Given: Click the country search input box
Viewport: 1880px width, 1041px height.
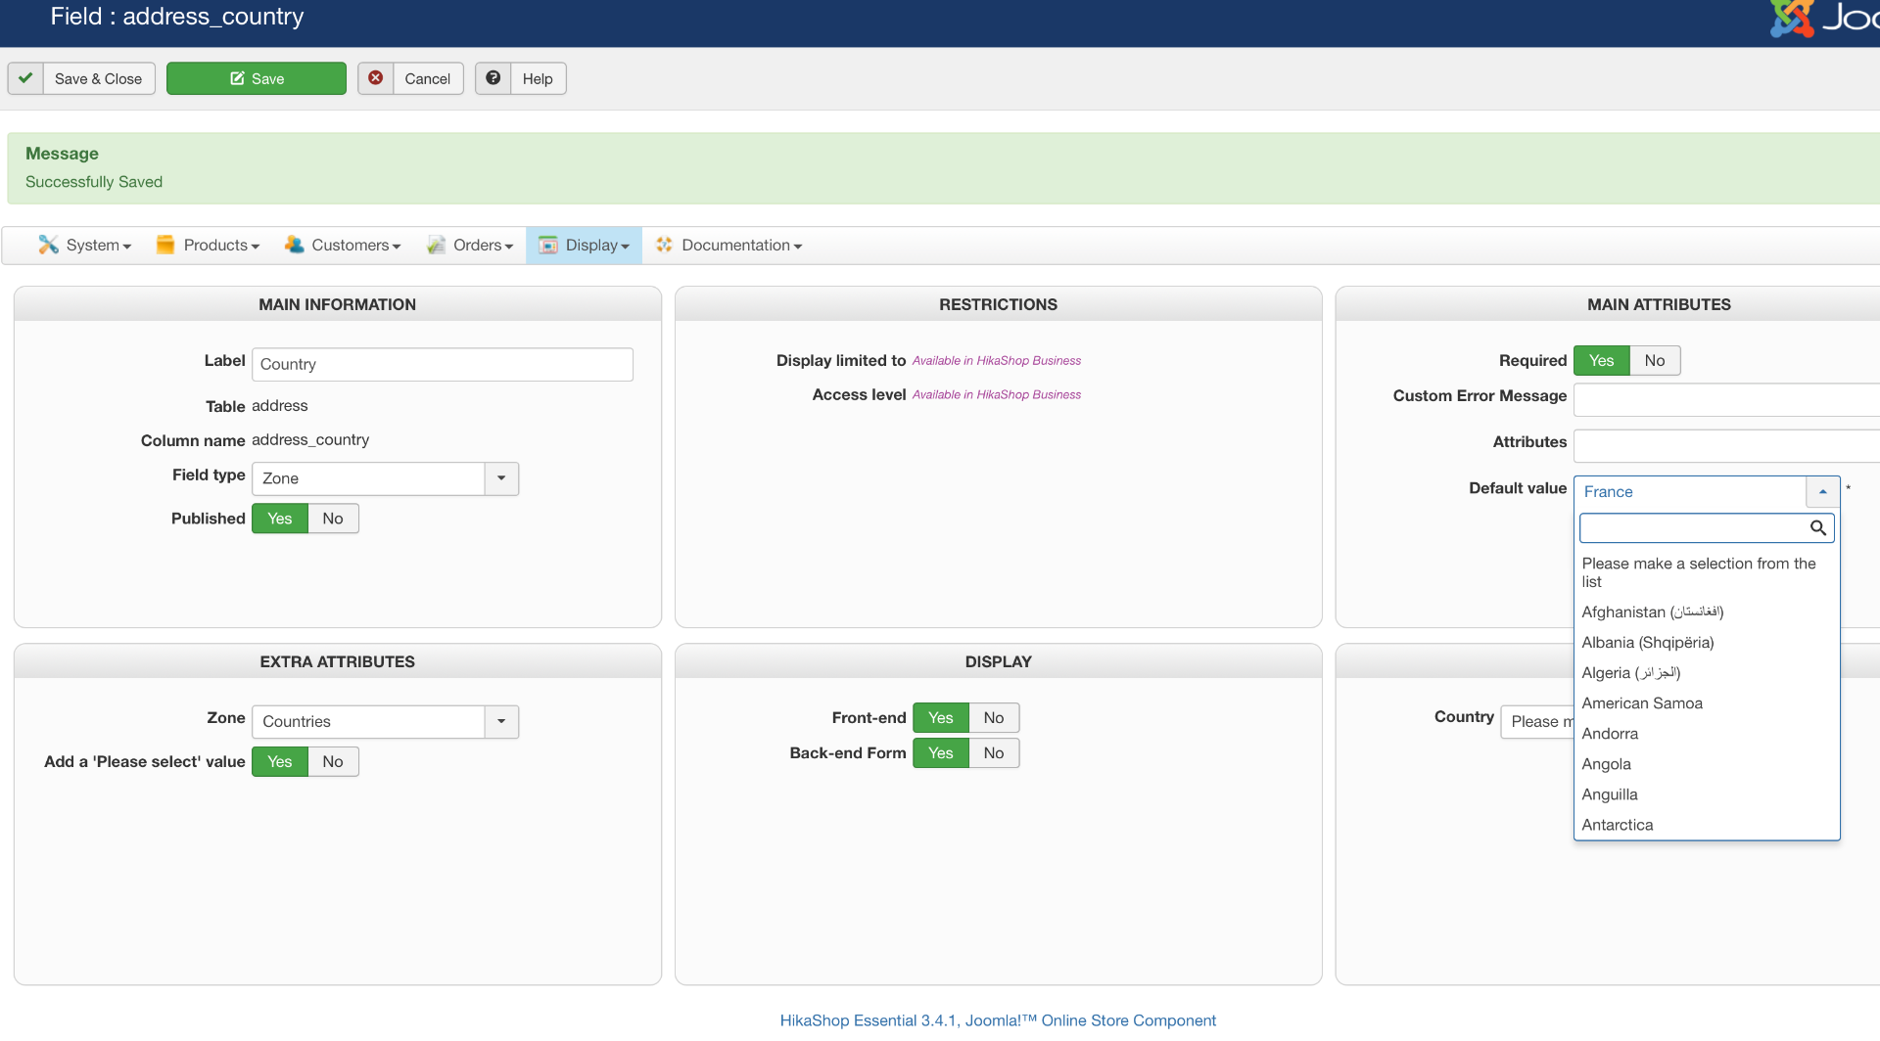Looking at the screenshot, I should point(1707,528).
